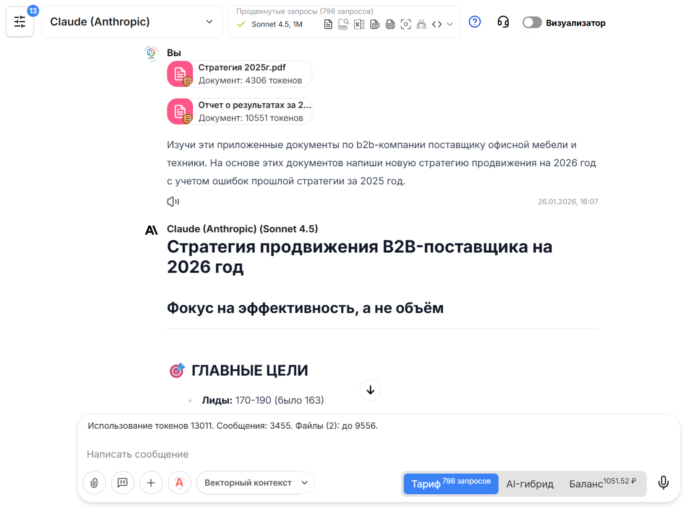Activate the microphone voice input icon
The image size is (693, 518).
point(663,483)
